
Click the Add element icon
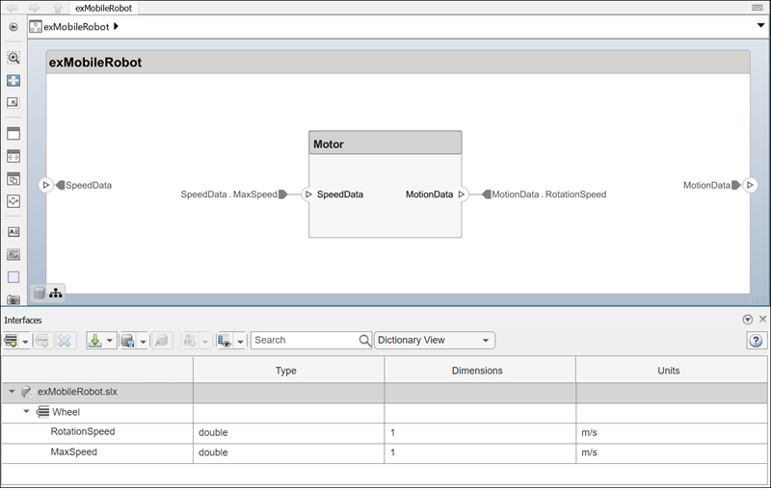point(42,340)
